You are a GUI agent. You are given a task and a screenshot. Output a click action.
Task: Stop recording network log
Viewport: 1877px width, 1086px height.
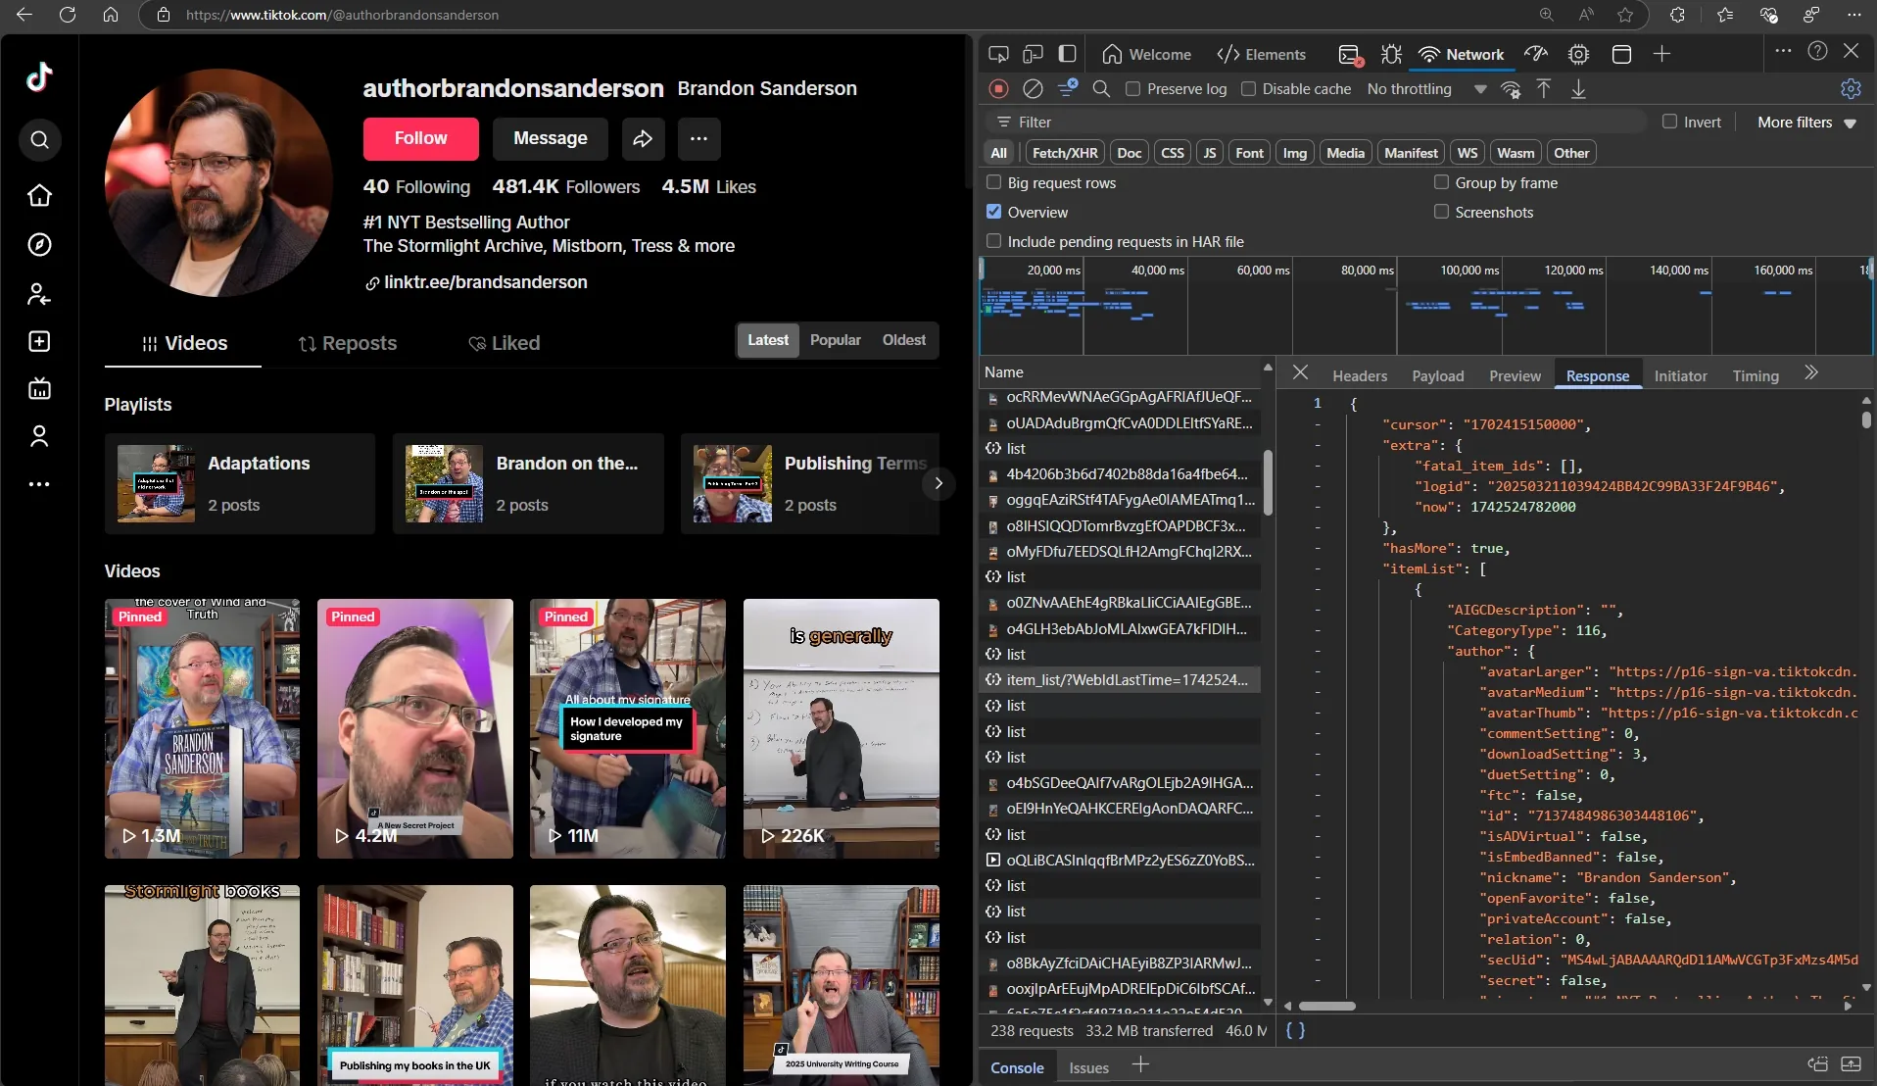[998, 89]
